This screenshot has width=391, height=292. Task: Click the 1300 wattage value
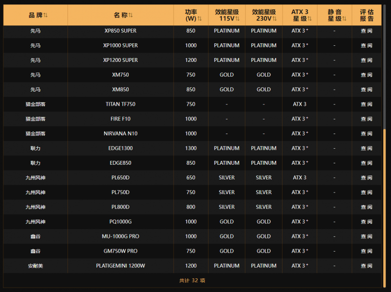coord(191,148)
